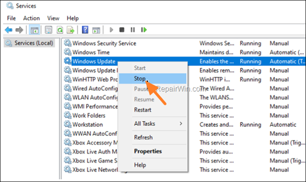
Task: Open the Action menu
Action: (x=31, y=18)
